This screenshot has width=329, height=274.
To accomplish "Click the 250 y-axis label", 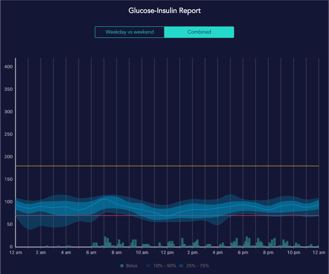I will [x=9, y=134].
